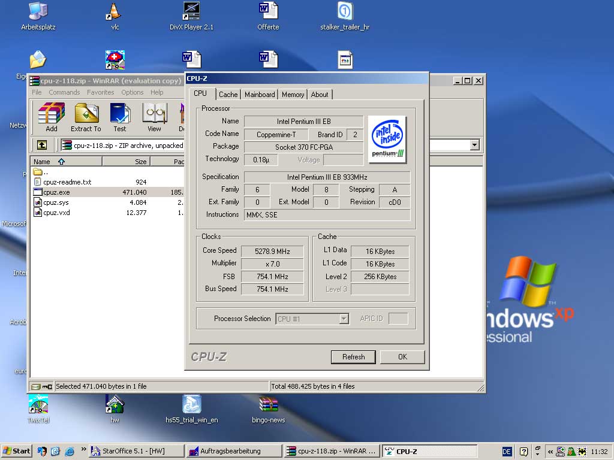Click the Refresh button
614x460 pixels.
pos(353,357)
